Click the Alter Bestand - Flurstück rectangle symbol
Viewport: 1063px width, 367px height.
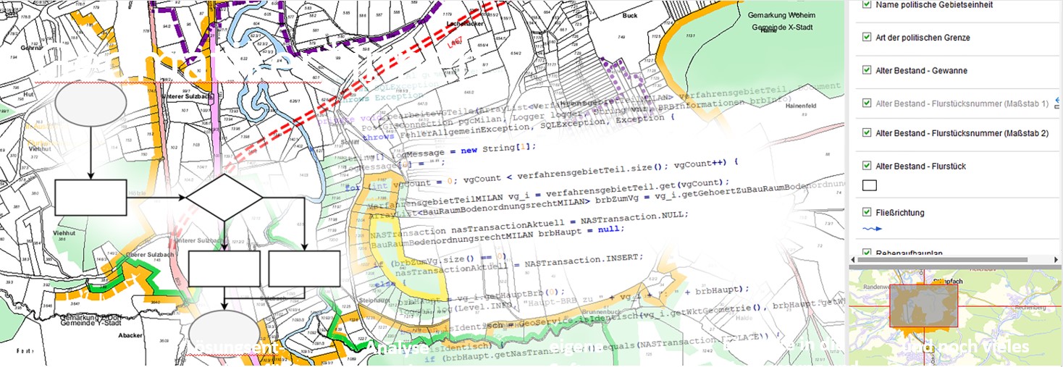pyautogui.click(x=870, y=185)
